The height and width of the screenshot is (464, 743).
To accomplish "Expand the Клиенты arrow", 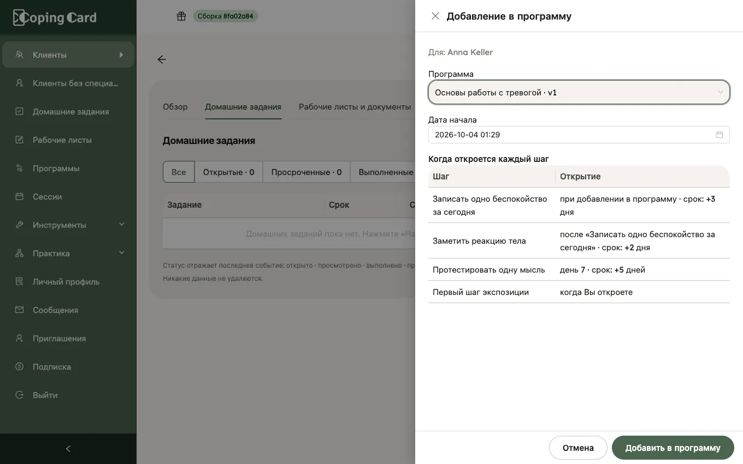I will [121, 55].
